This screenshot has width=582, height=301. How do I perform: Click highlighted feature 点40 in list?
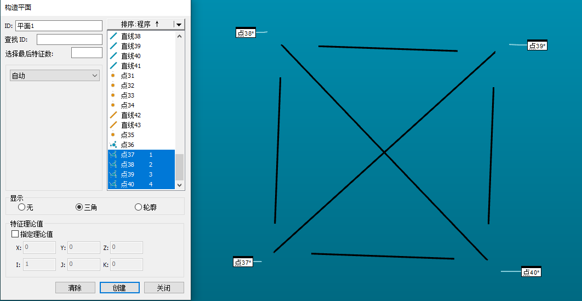[127, 184]
